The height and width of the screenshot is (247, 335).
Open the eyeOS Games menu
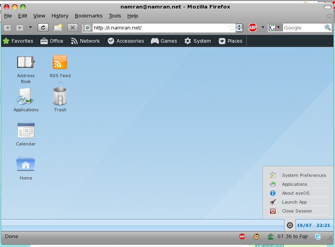tap(164, 41)
